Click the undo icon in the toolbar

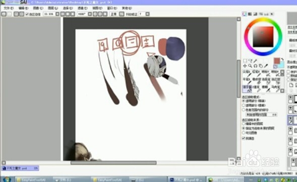tap(4, 14)
